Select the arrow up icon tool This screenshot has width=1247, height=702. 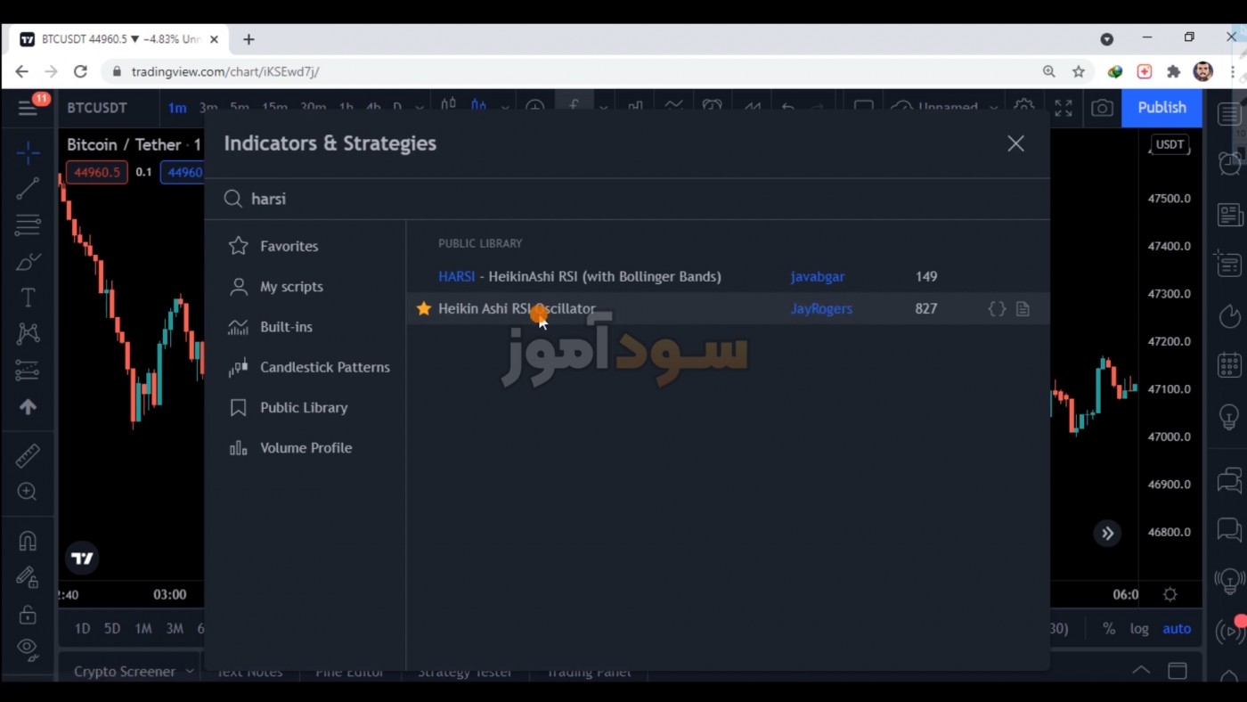(x=28, y=407)
